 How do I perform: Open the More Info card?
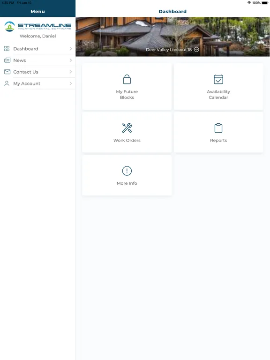[x=127, y=175]
